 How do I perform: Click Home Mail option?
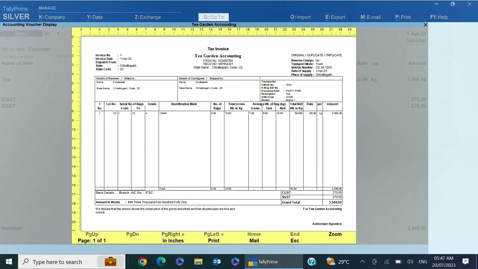[254, 237]
